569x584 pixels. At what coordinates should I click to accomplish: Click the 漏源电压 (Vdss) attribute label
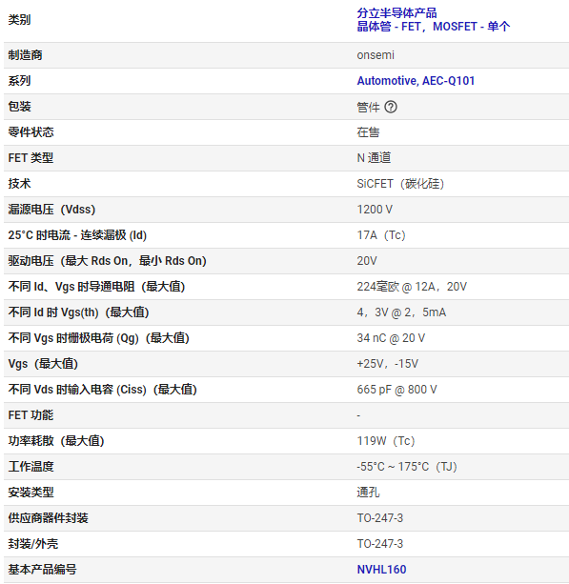51,210
